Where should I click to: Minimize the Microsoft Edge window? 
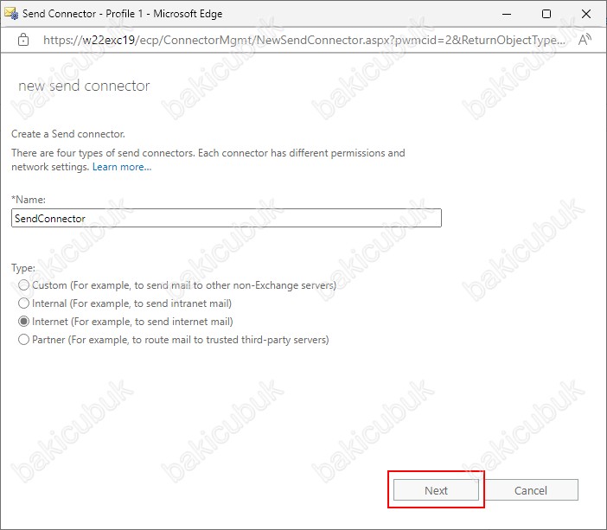click(507, 14)
